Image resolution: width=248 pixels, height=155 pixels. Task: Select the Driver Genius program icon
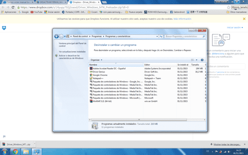click(91, 72)
